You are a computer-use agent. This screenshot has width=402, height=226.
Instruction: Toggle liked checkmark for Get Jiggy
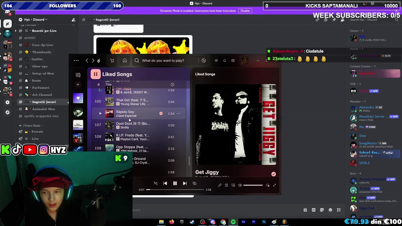(274, 174)
